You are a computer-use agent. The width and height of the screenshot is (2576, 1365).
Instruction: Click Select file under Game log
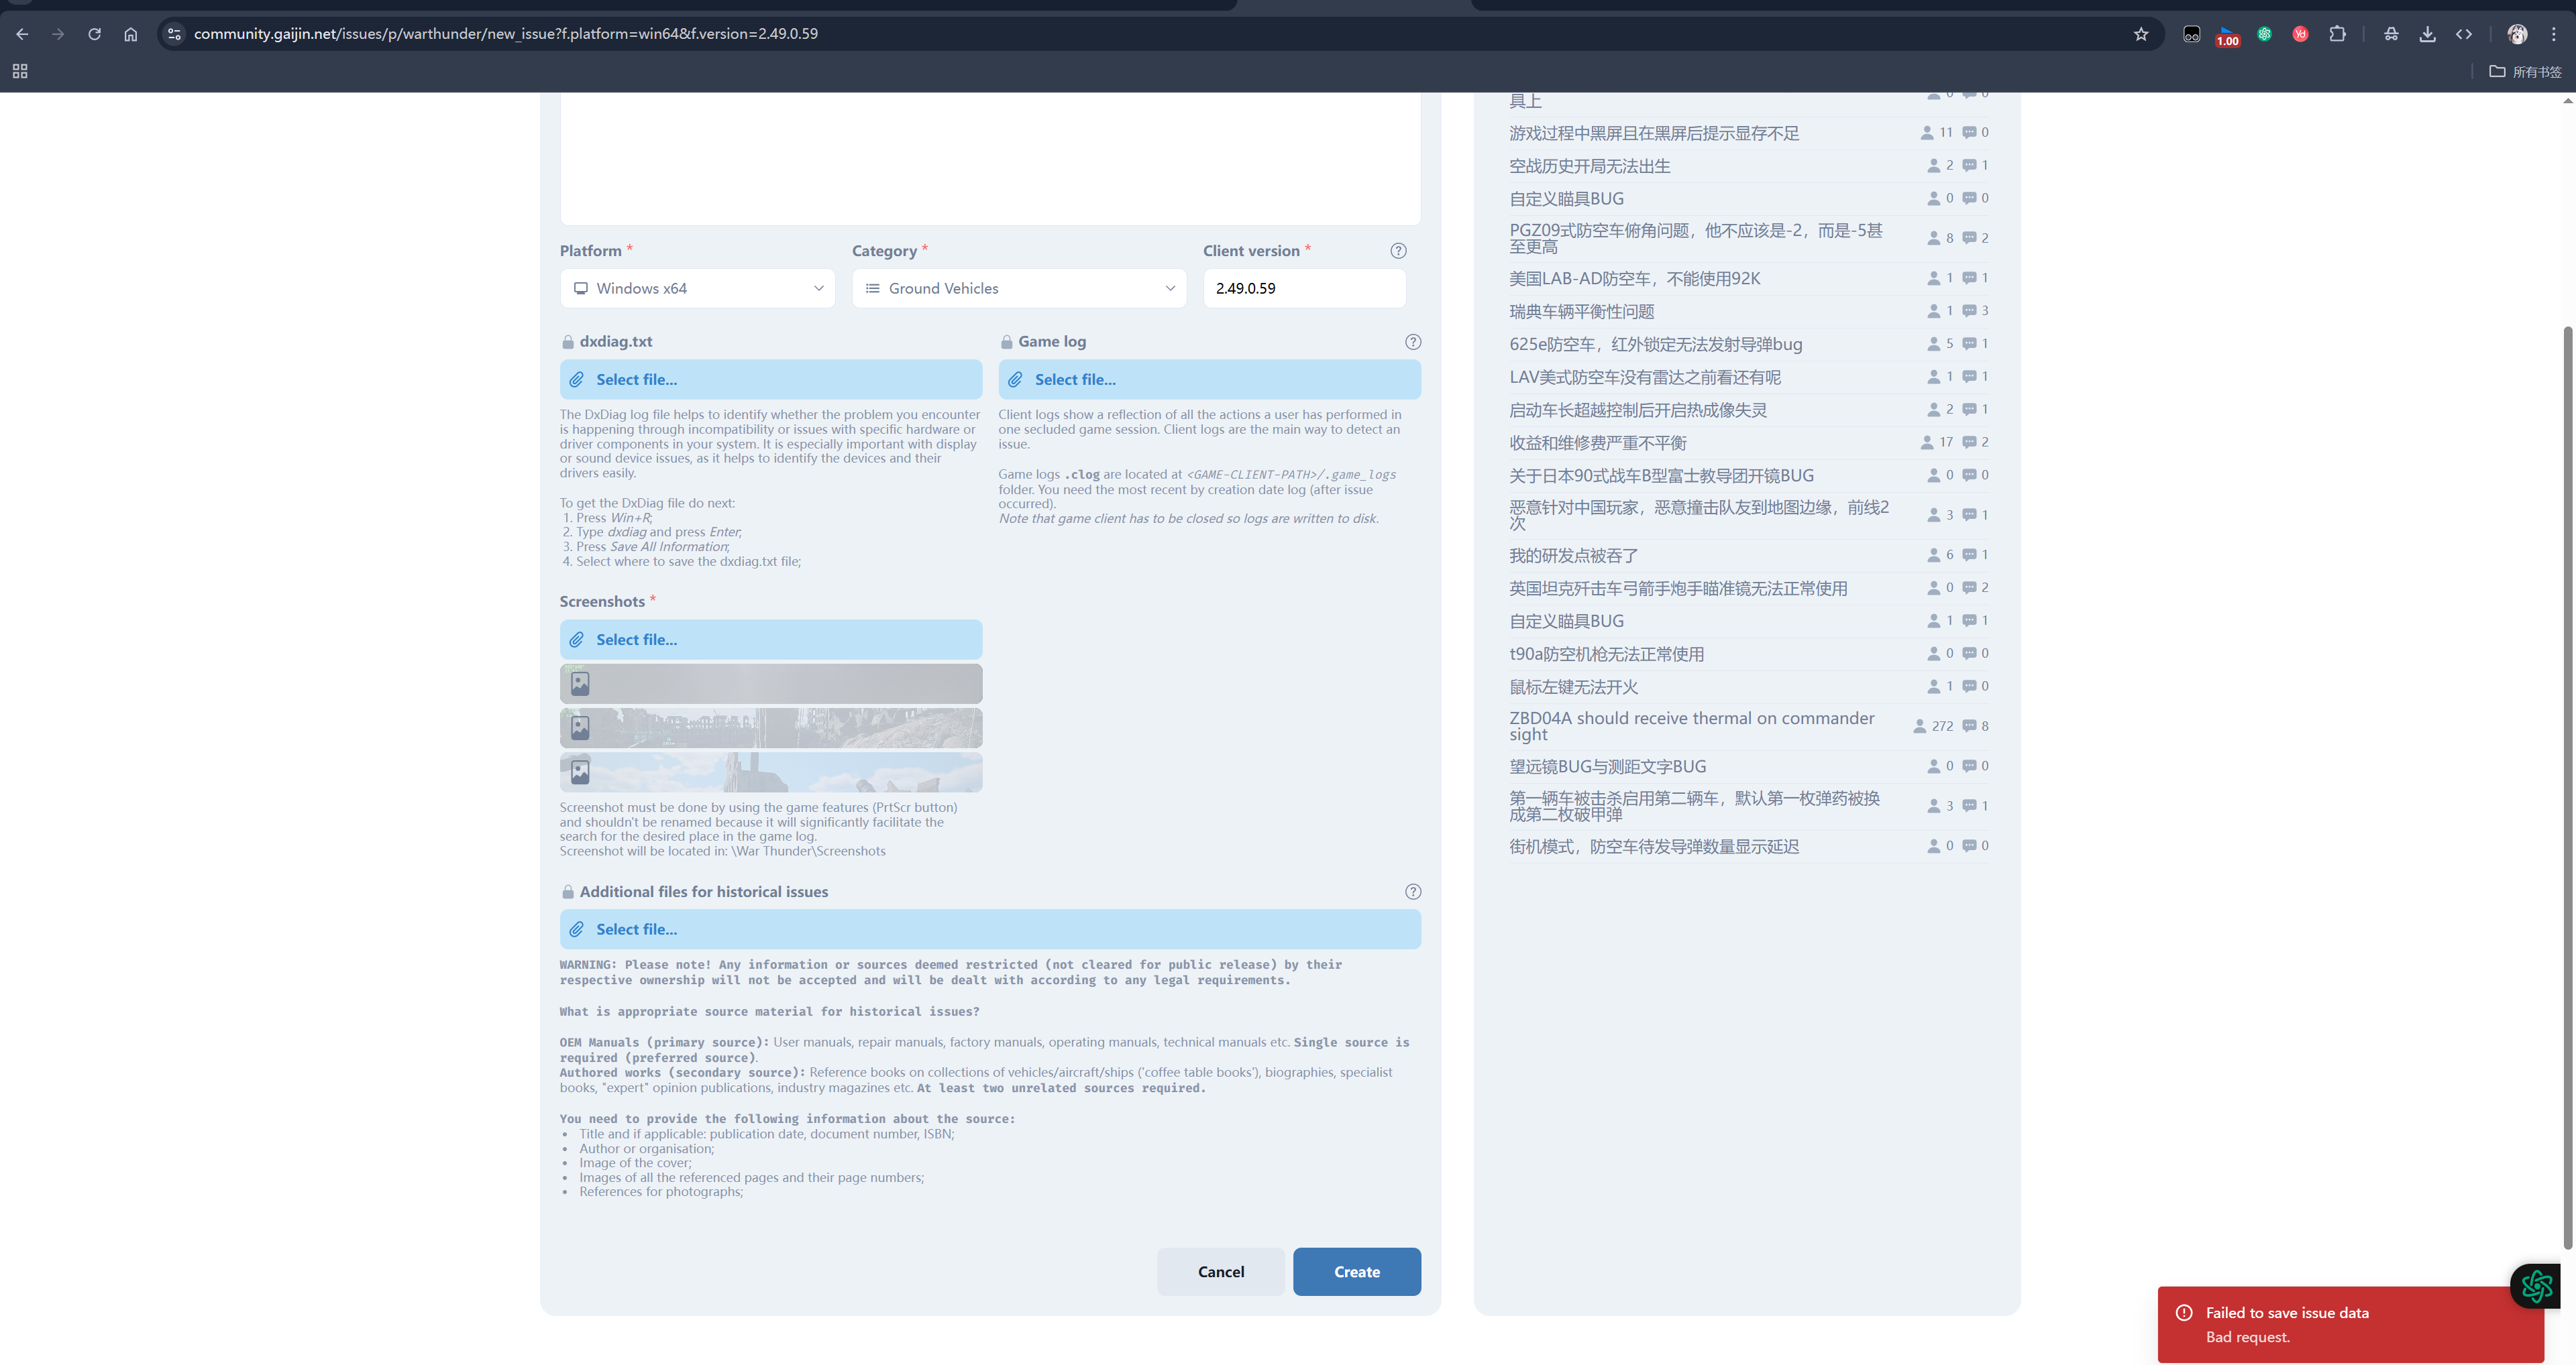(x=1208, y=379)
